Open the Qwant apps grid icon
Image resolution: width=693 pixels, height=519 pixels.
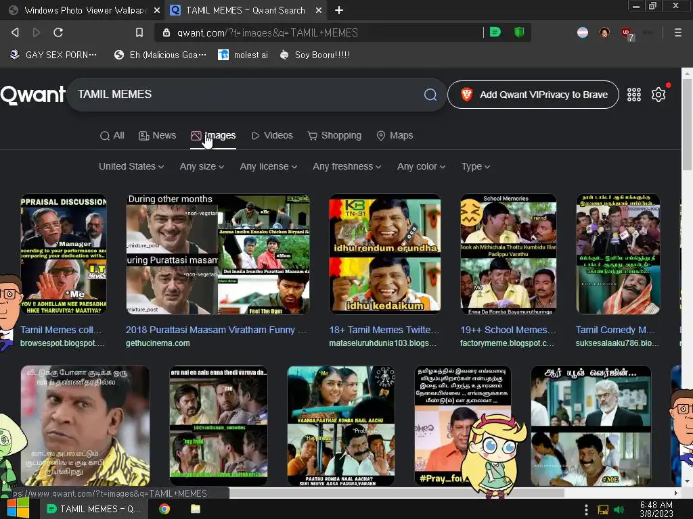[633, 95]
